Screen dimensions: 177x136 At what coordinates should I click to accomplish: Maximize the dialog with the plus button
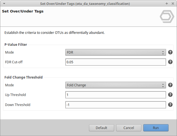pyautogui.click(x=166, y=4)
